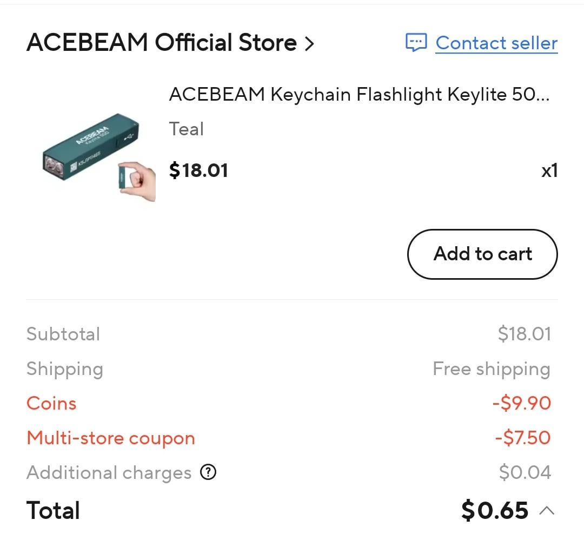The width and height of the screenshot is (584, 546).
Task: Click the Additional charges label text
Action: click(109, 472)
